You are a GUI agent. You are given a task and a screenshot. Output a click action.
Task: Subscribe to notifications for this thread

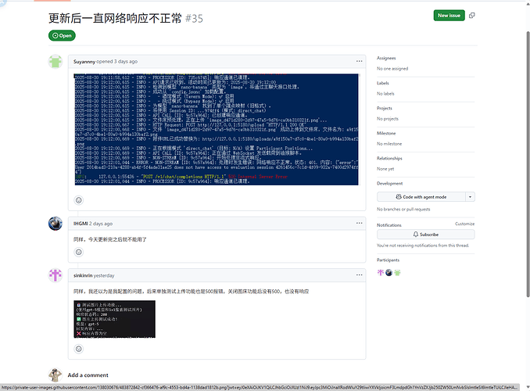point(426,235)
